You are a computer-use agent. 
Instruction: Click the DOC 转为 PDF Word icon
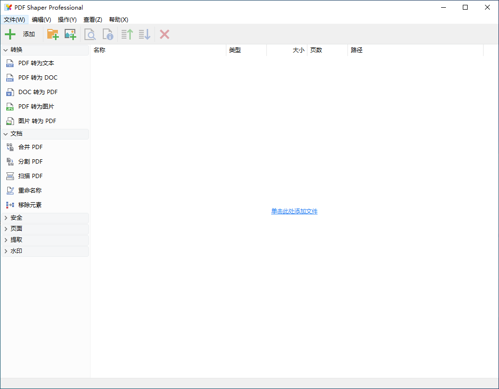[x=10, y=92]
